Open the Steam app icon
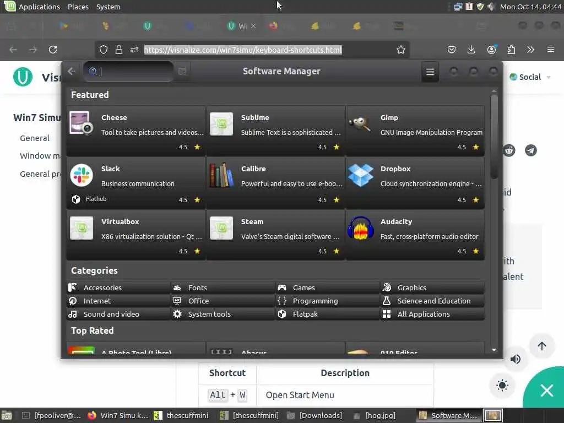Image resolution: width=564 pixels, height=423 pixels. [x=221, y=228]
